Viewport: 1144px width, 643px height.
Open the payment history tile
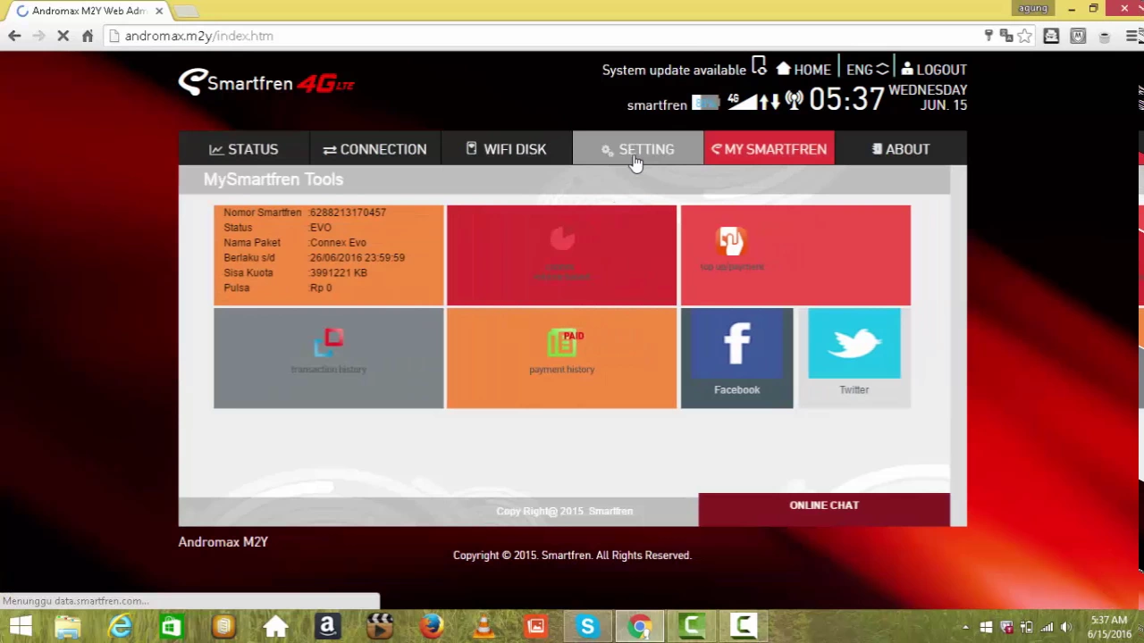(x=561, y=358)
